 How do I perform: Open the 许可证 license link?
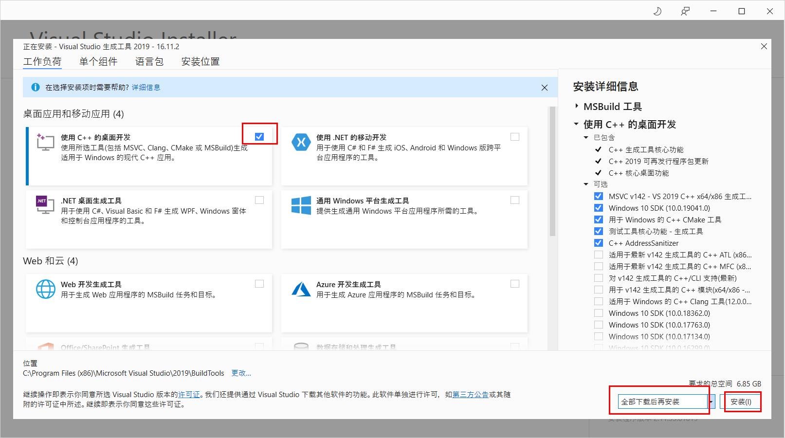189,395
